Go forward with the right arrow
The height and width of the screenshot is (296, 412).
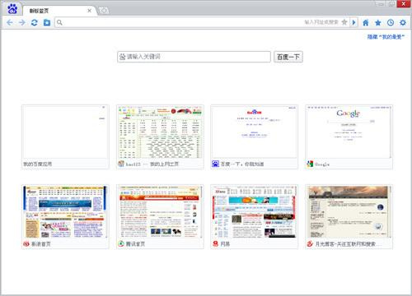pyautogui.click(x=22, y=22)
